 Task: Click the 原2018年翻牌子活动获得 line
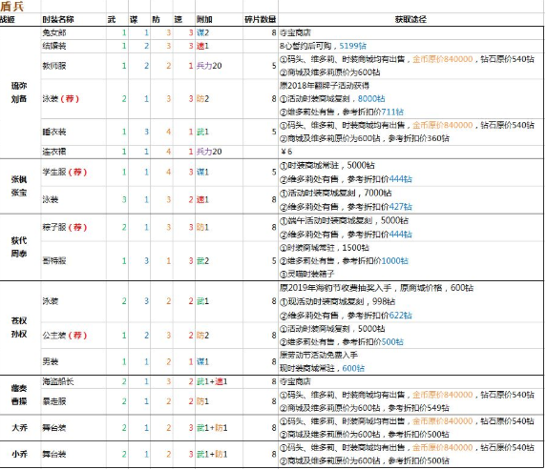pyautogui.click(x=324, y=86)
